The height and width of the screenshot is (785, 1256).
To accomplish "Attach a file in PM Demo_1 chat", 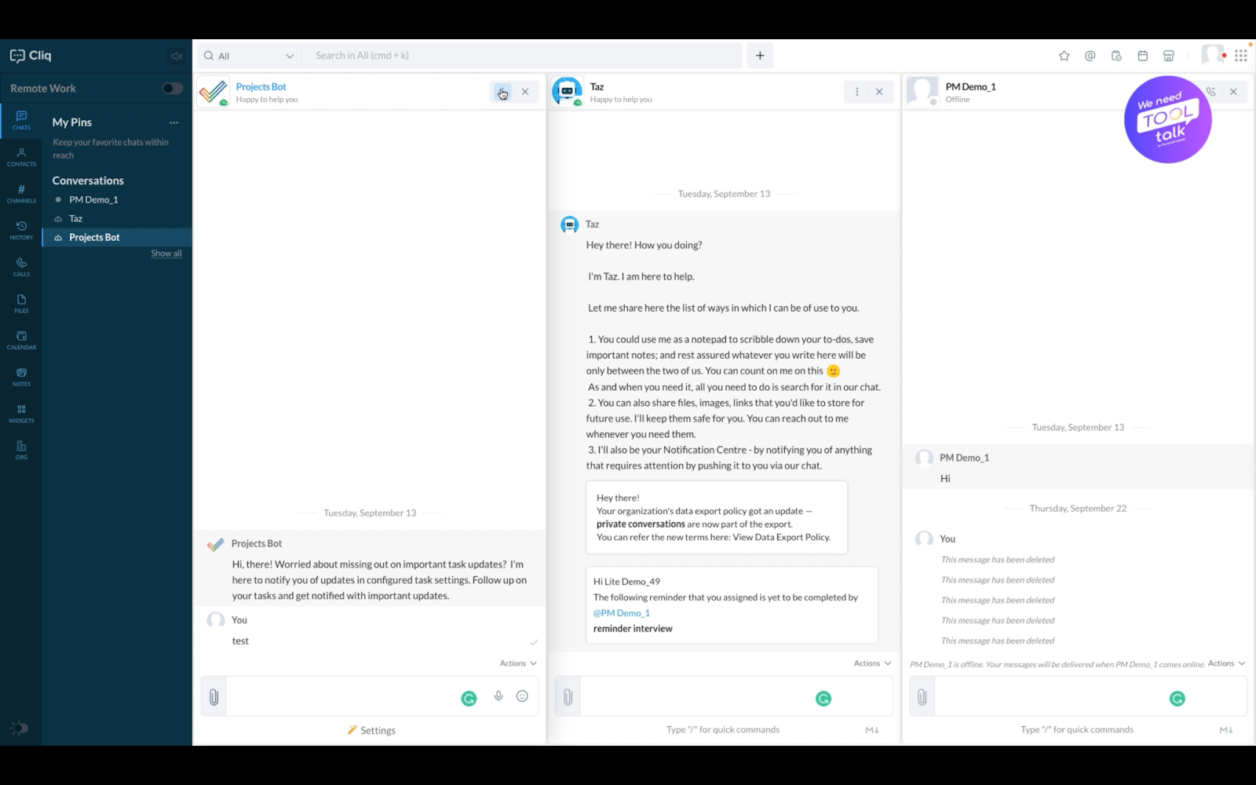I will (x=922, y=696).
